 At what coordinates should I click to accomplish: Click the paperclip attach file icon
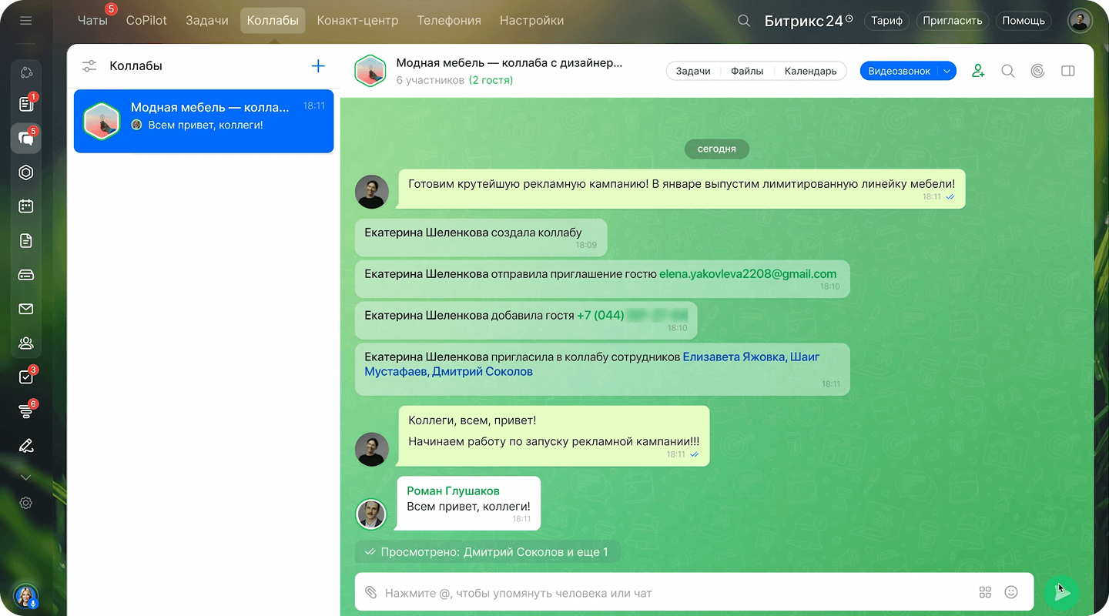pyautogui.click(x=370, y=592)
